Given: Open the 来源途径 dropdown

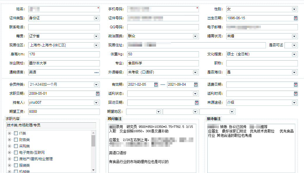Looking at the screenshot, I should pyautogui.click(x=294, y=103).
